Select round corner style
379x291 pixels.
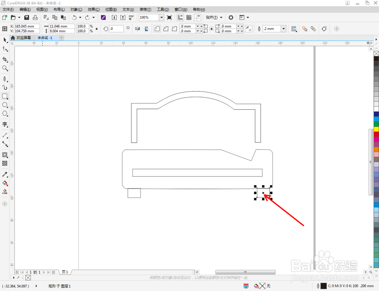click(x=157, y=29)
